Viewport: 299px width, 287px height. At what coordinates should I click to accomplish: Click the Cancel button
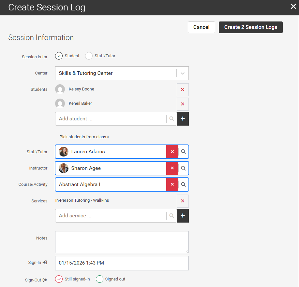(x=201, y=27)
